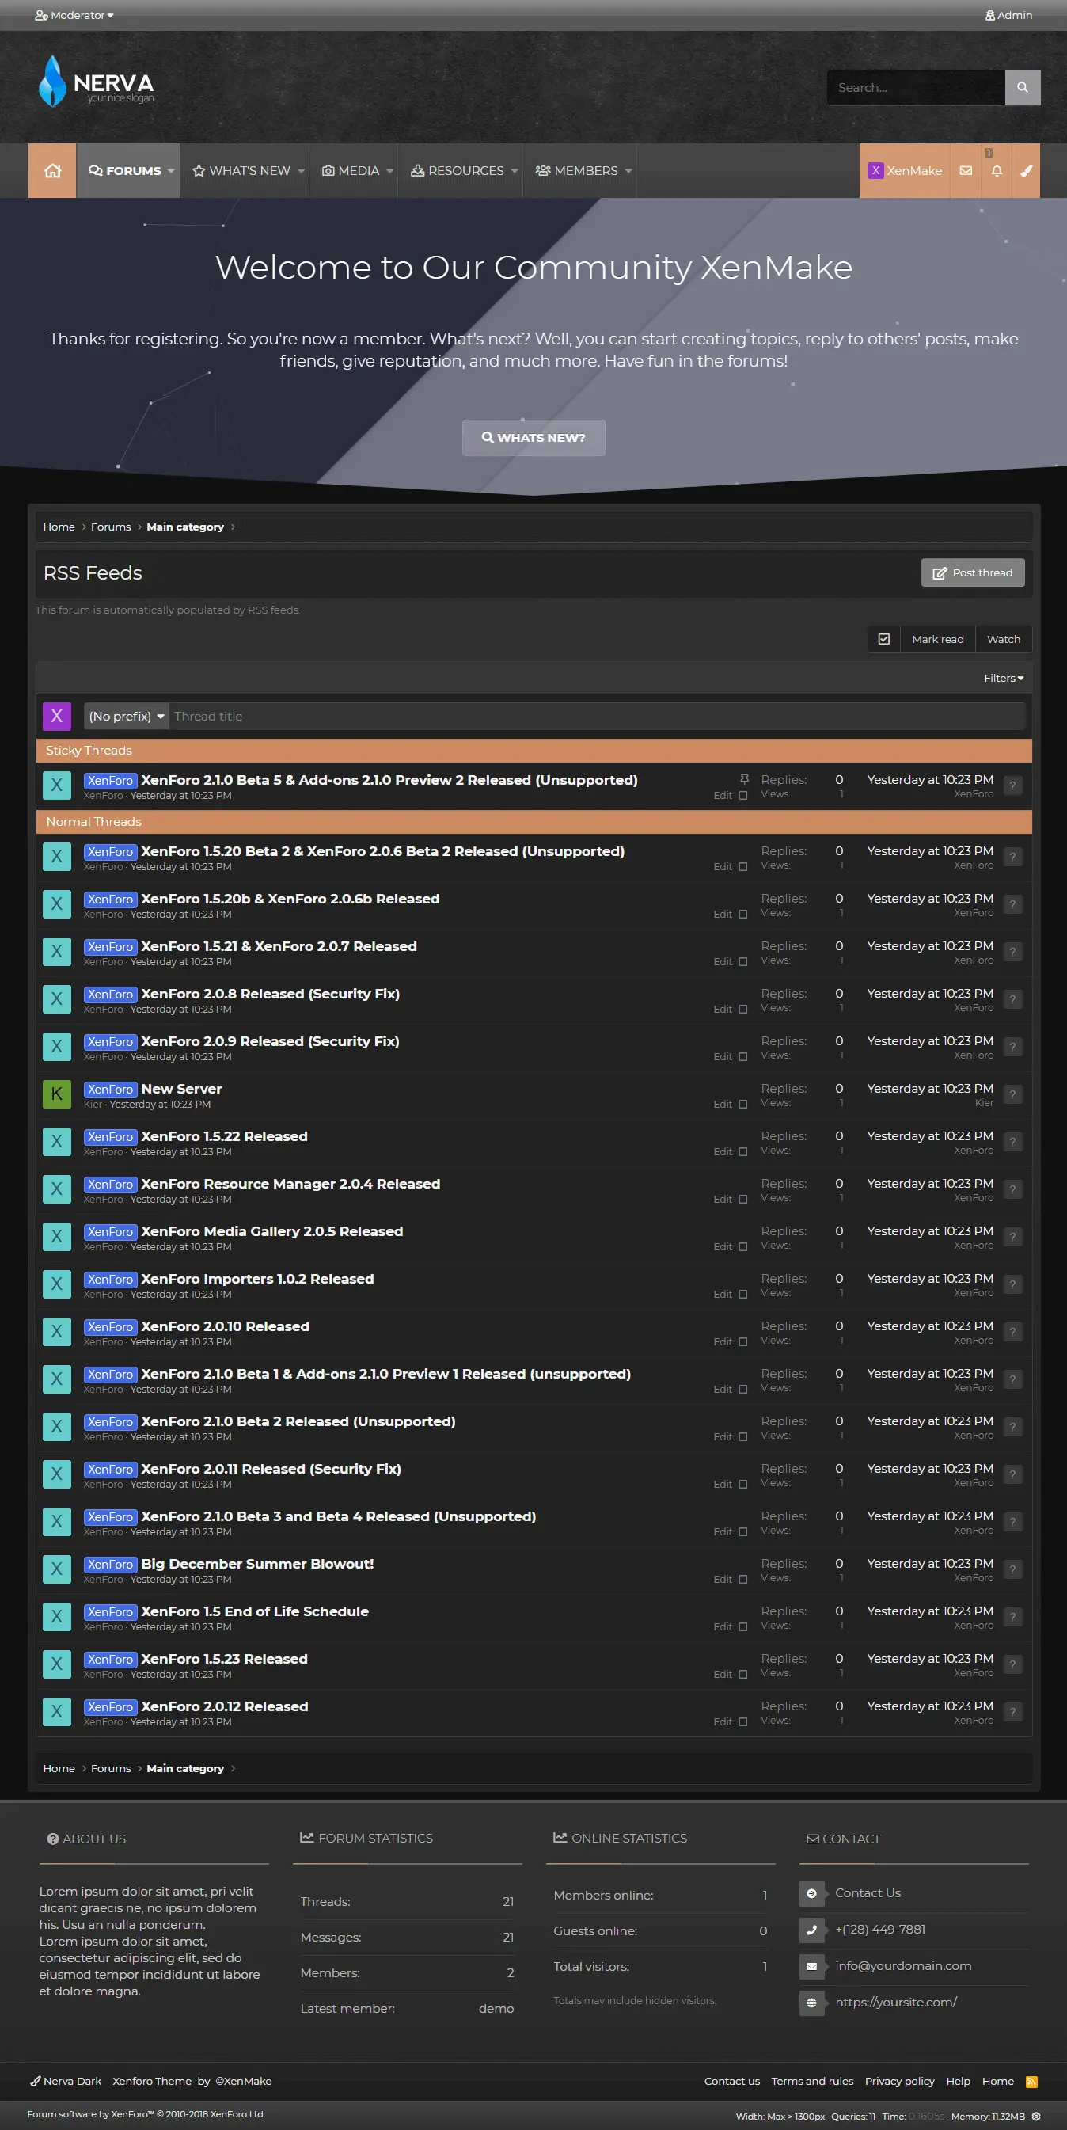Click the avatar of XenForo 2.0.12 Released thread
Viewport: 1067px width, 2130px height.
pos(57,1712)
